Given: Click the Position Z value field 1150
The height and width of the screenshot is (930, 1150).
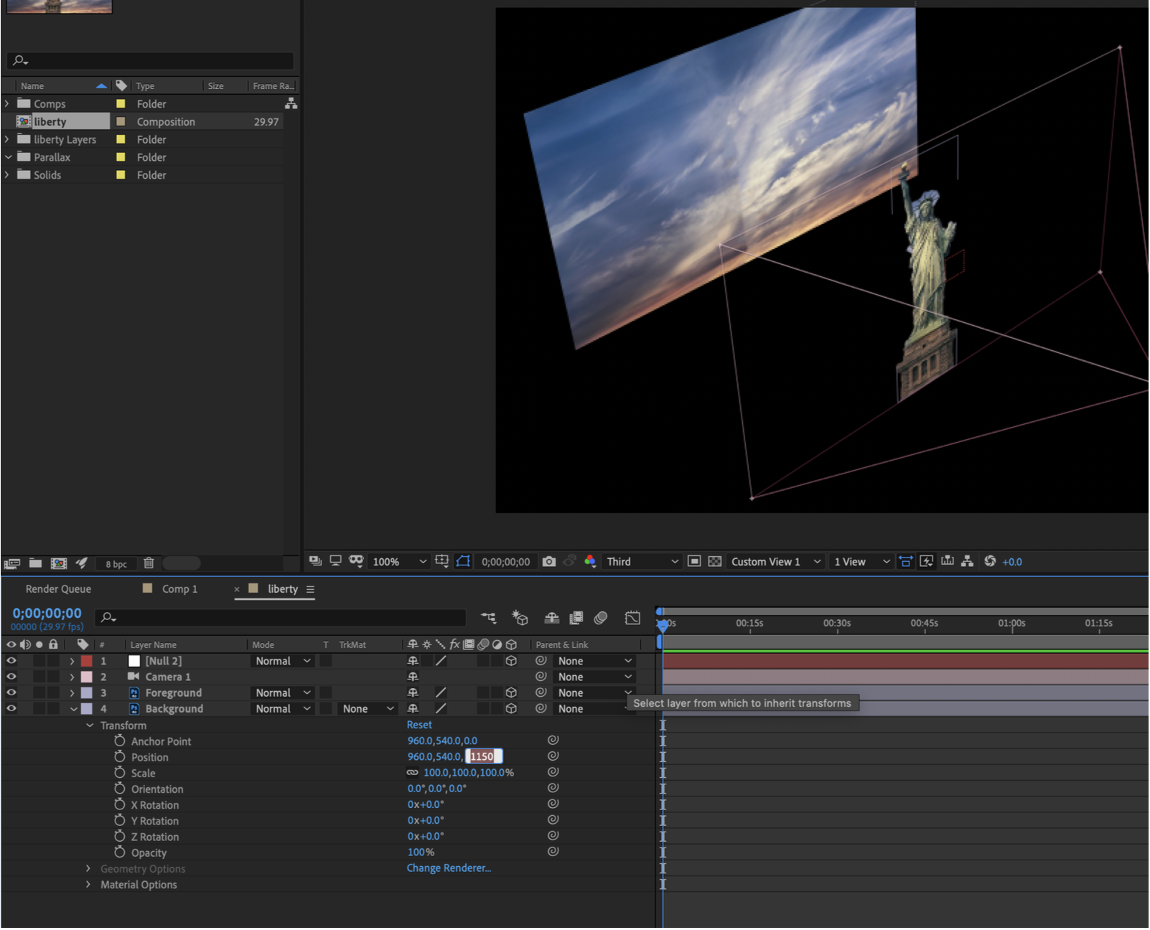Looking at the screenshot, I should coord(484,756).
